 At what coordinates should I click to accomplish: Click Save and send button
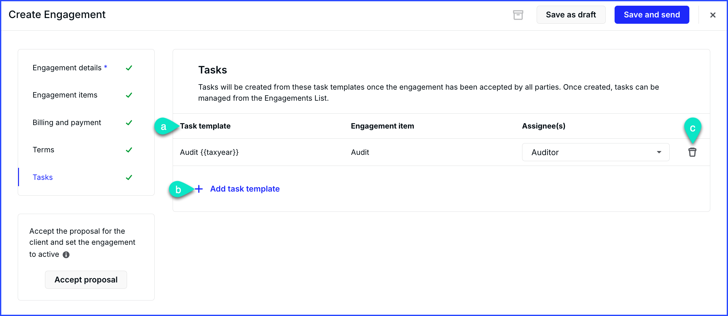click(x=652, y=15)
